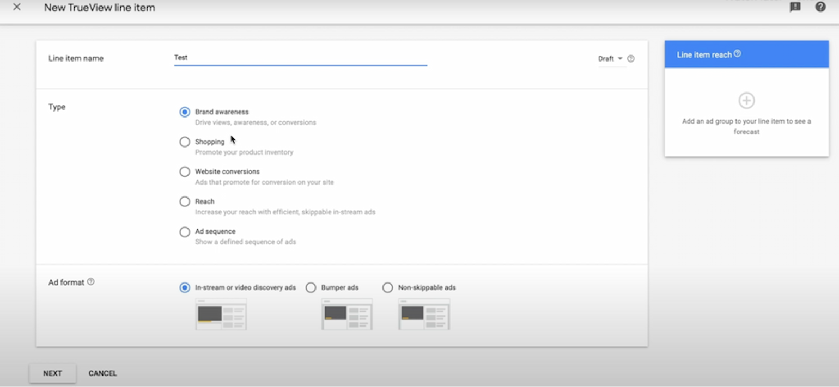Click the Line item name text field
The height and width of the screenshot is (387, 839).
pyautogui.click(x=300, y=57)
